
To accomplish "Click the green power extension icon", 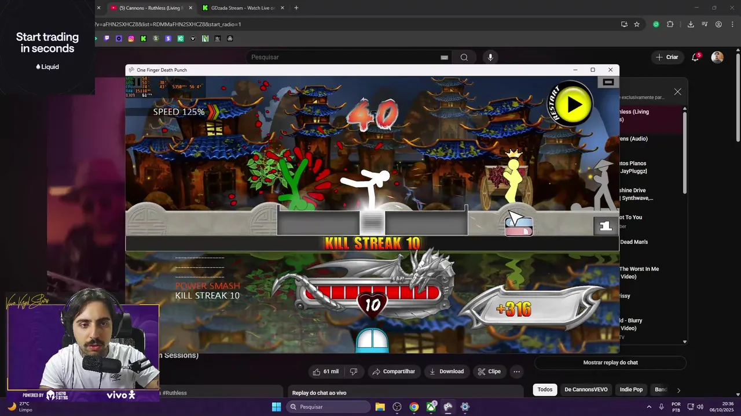I will (656, 24).
